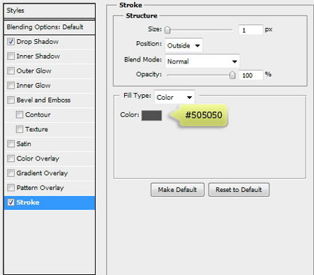
Task: Open the Fill Type dropdown
Action: (174, 97)
